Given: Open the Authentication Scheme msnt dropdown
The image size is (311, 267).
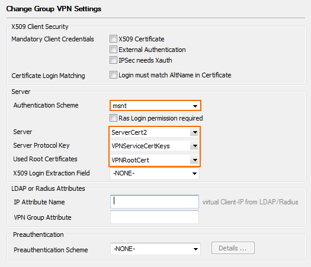Looking at the screenshot, I should pyautogui.click(x=155, y=106).
